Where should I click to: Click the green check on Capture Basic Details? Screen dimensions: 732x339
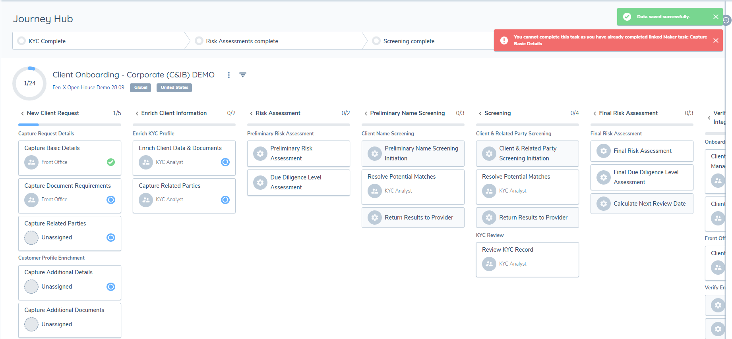click(x=111, y=162)
